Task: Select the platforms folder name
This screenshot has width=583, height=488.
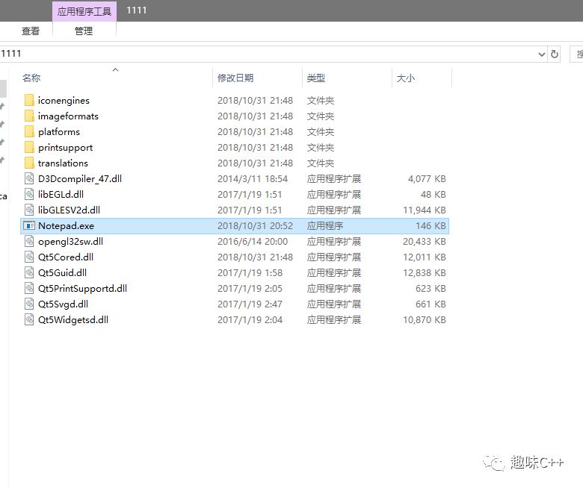Action: click(59, 132)
